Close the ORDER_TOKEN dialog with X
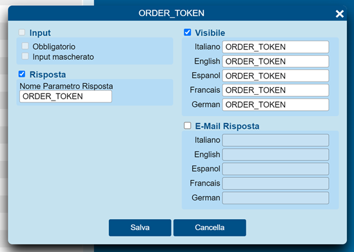Screen dimensions: 354x252 pos(340,14)
